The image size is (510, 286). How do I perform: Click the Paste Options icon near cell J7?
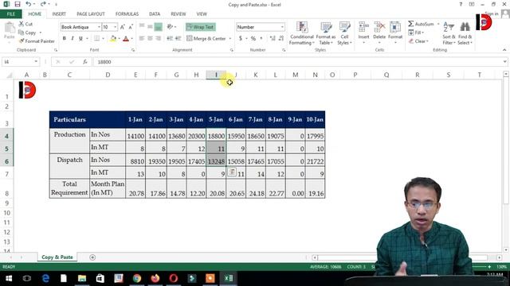pos(232,172)
